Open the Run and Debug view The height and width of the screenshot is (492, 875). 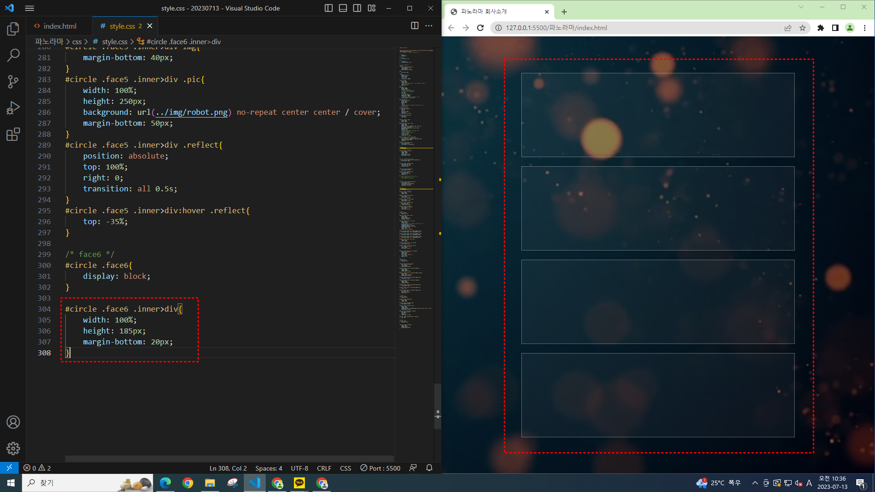coord(13,108)
